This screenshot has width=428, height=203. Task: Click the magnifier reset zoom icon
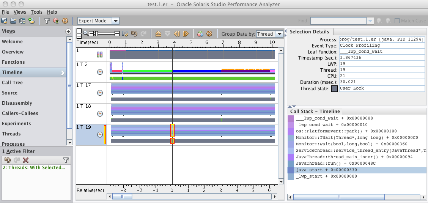click(x=85, y=33)
